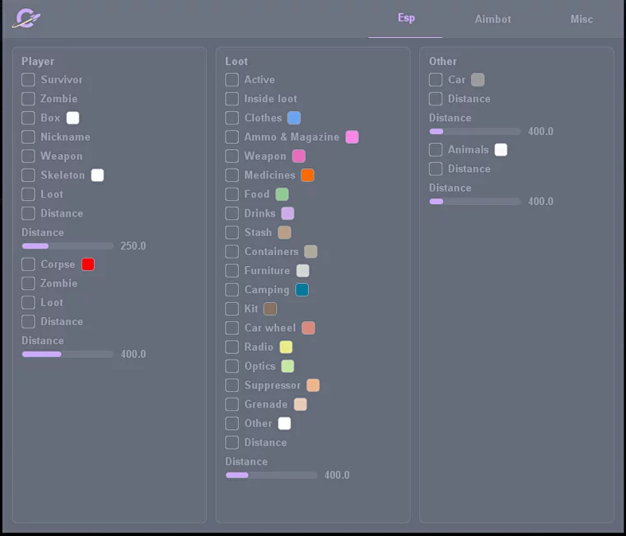Open the gray Car color swatch
626x536 pixels.
click(478, 80)
